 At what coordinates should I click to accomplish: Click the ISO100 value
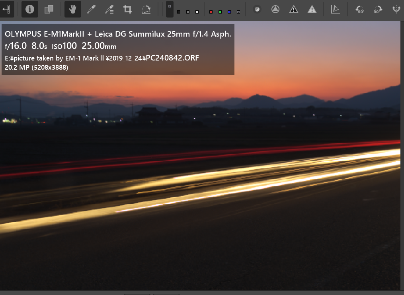[x=64, y=46]
